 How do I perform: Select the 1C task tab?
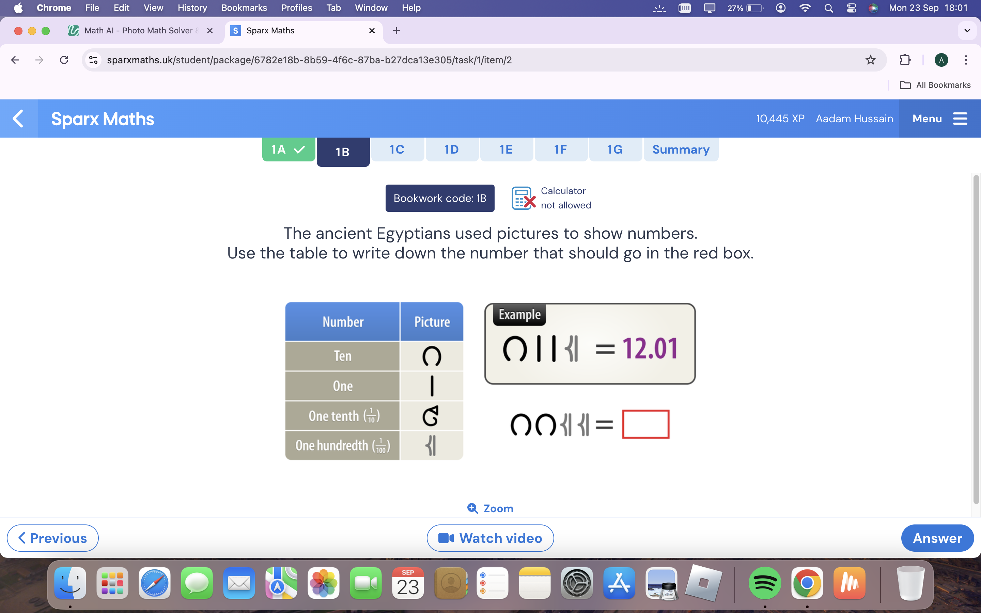(396, 149)
